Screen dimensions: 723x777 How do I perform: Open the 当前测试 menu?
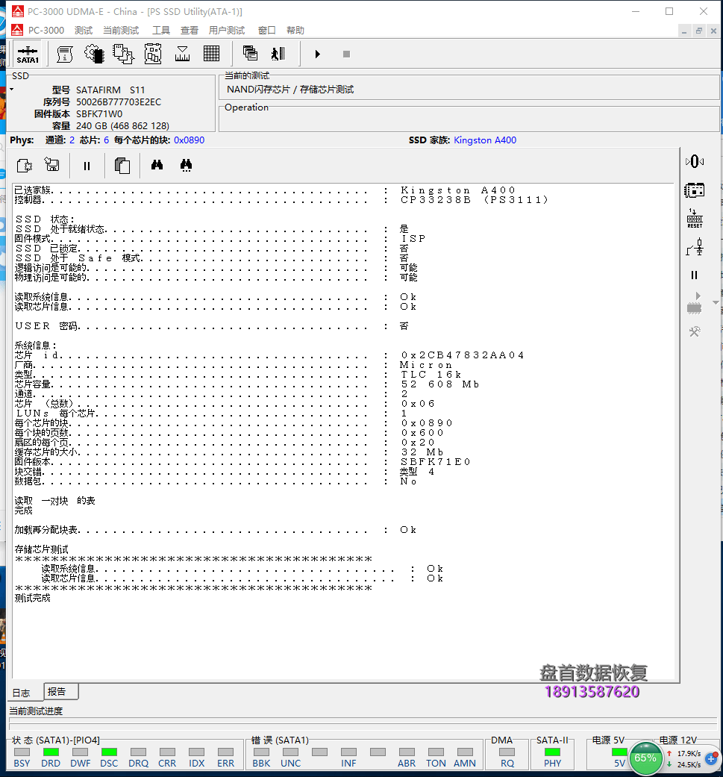coord(121,30)
